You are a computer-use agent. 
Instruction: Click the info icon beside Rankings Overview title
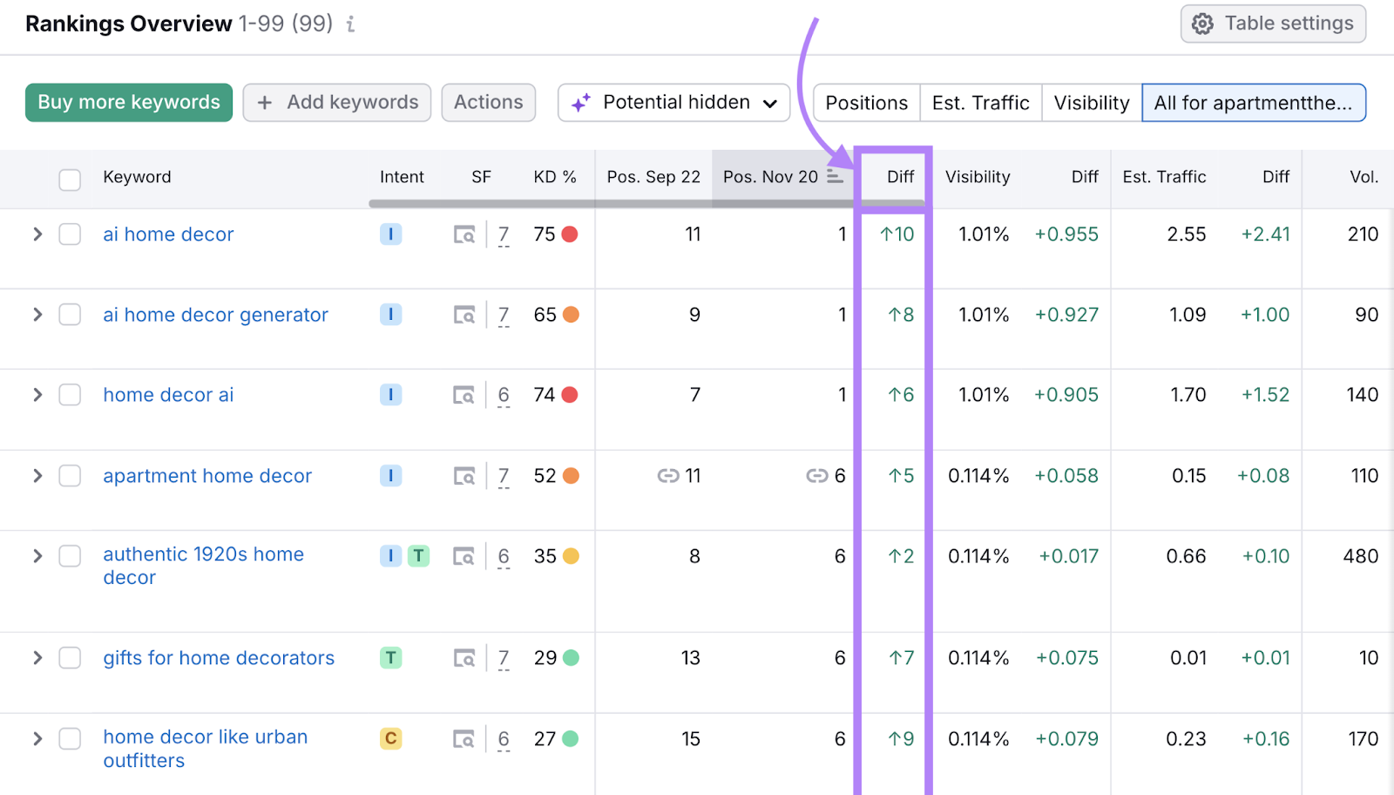click(x=350, y=24)
